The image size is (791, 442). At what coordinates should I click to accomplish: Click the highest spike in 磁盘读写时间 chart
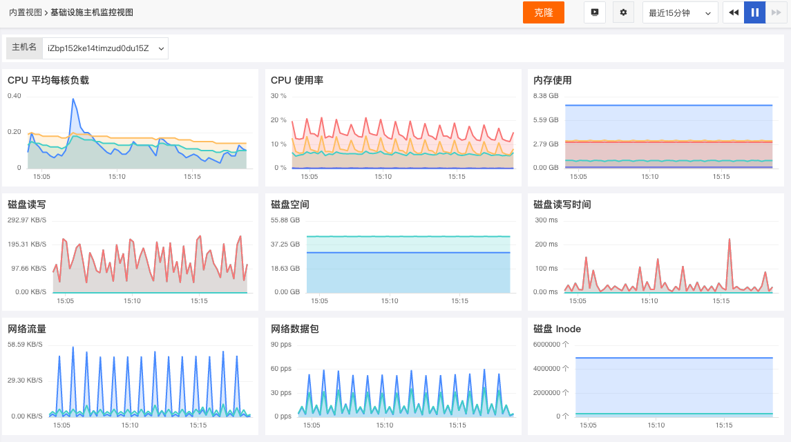(730, 240)
